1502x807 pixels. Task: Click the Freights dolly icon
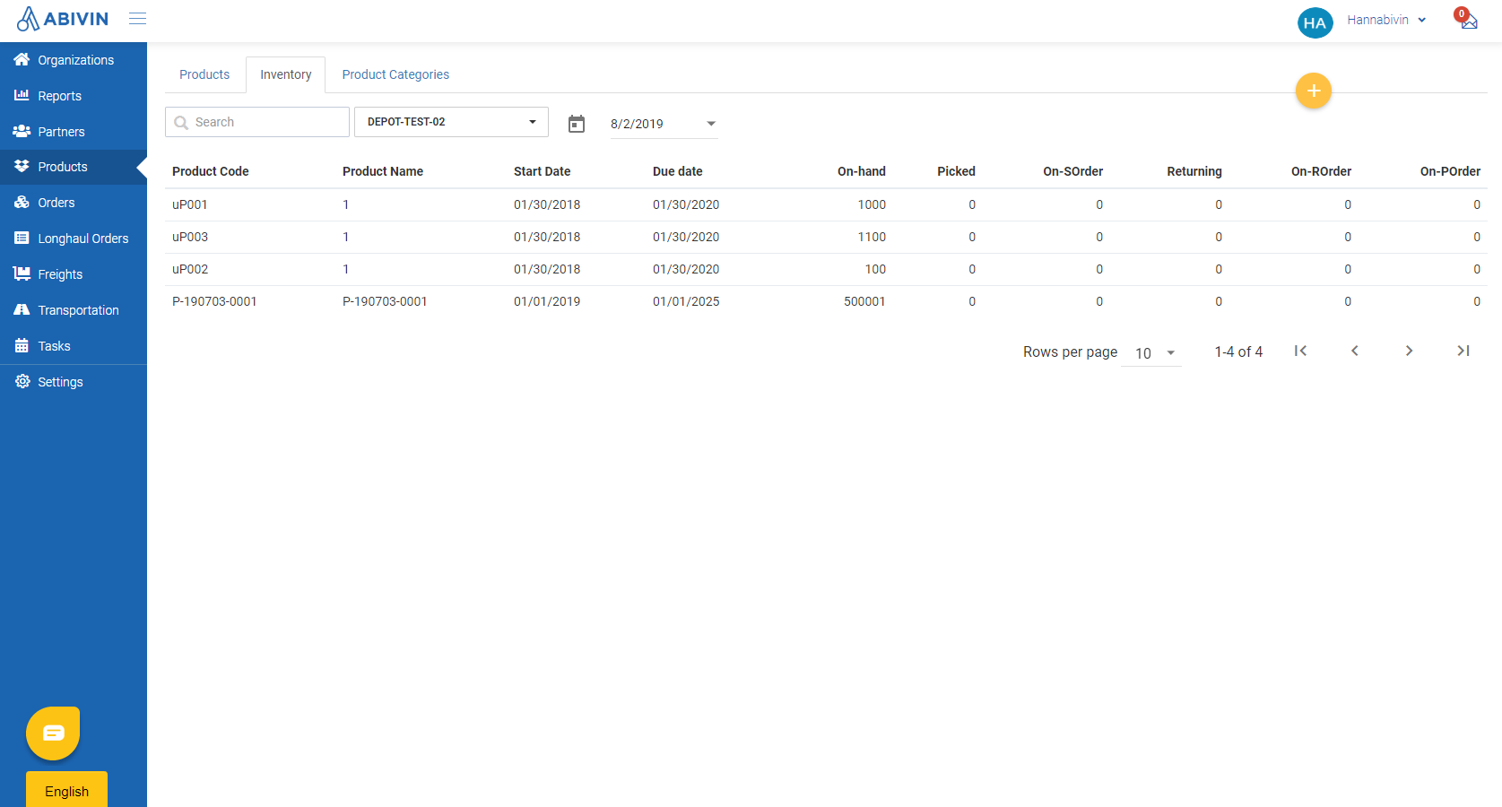[x=22, y=274]
